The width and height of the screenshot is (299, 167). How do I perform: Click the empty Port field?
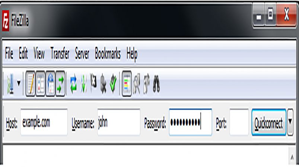coord(239,122)
